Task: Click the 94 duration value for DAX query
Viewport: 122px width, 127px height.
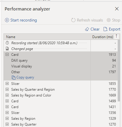Action: click(x=114, y=60)
